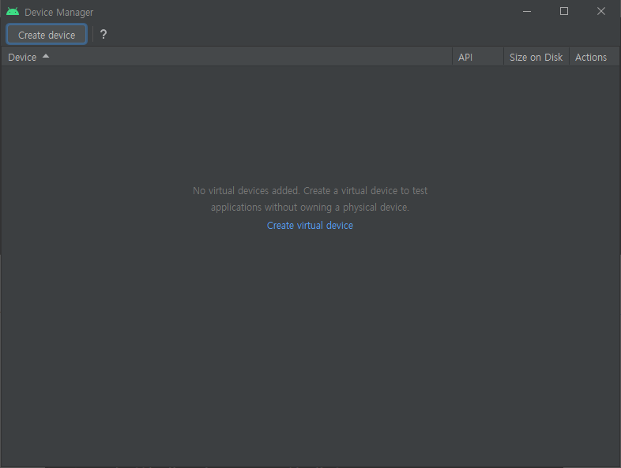Screen dimensions: 621x468
Task: Open the help question mark icon
Action: point(103,35)
